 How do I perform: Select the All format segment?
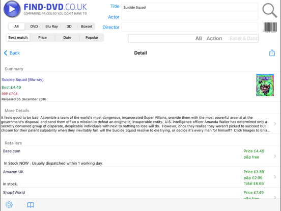(16, 27)
